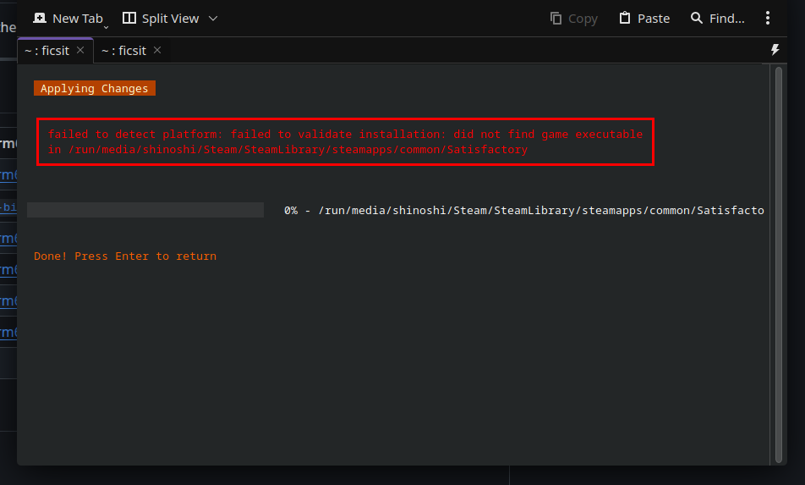Click the Split View panes icon
Image resolution: width=805 pixels, height=485 pixels.
tap(129, 18)
